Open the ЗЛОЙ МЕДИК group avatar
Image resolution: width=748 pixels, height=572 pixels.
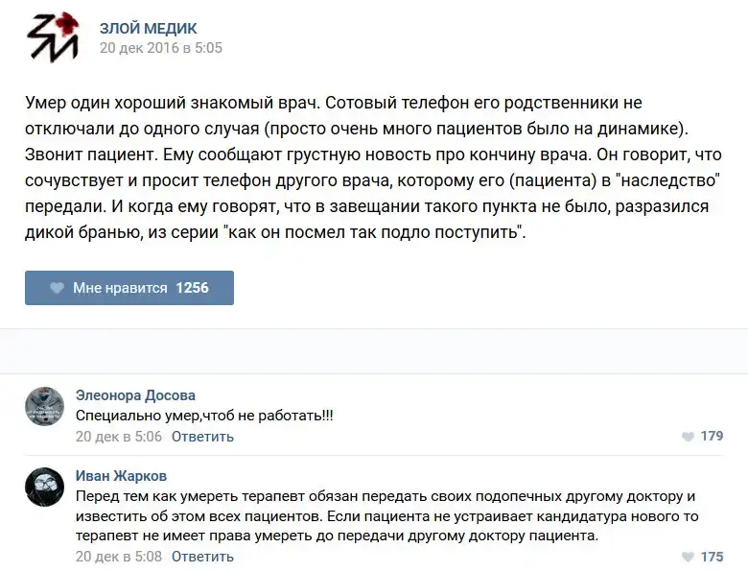[x=52, y=38]
